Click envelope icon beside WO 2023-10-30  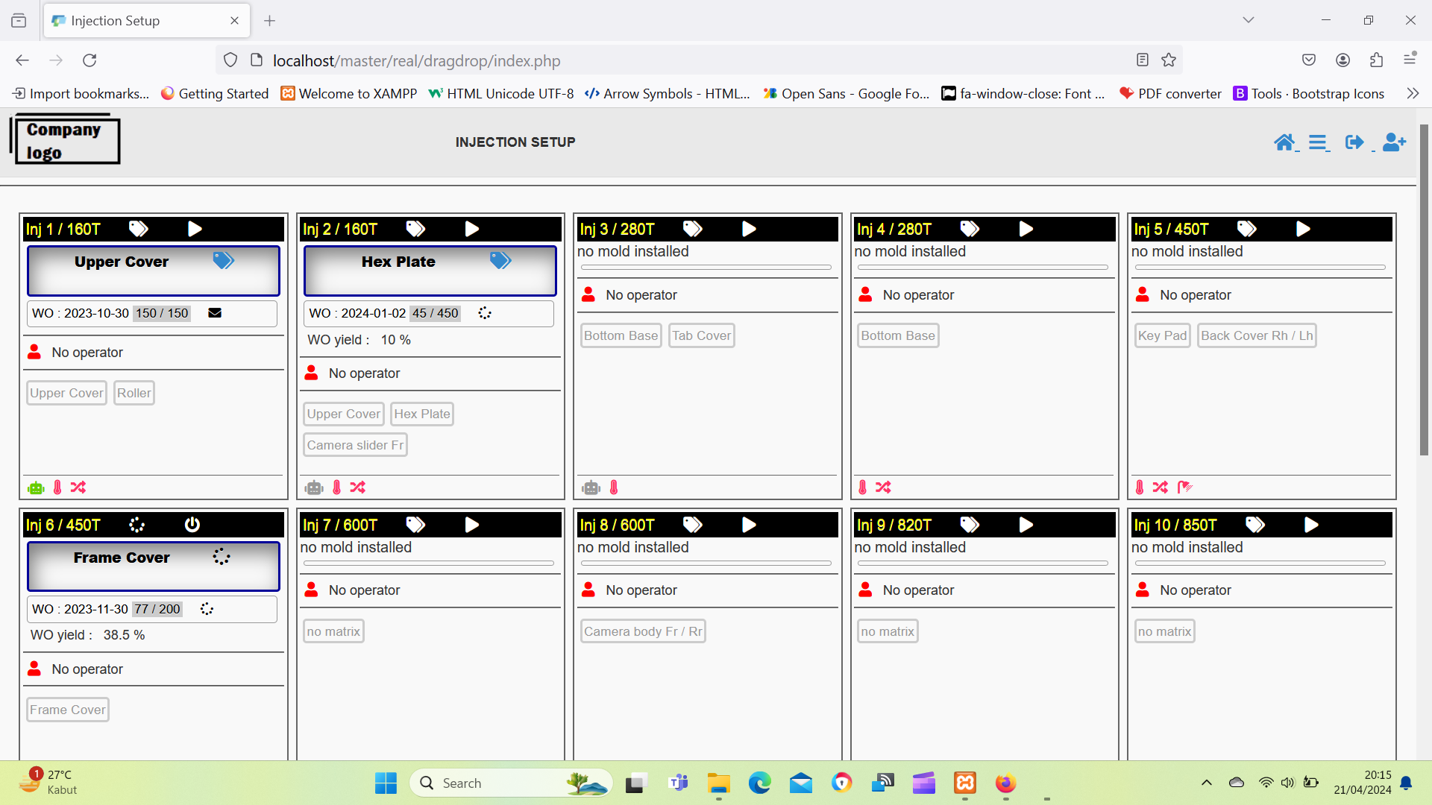215,313
